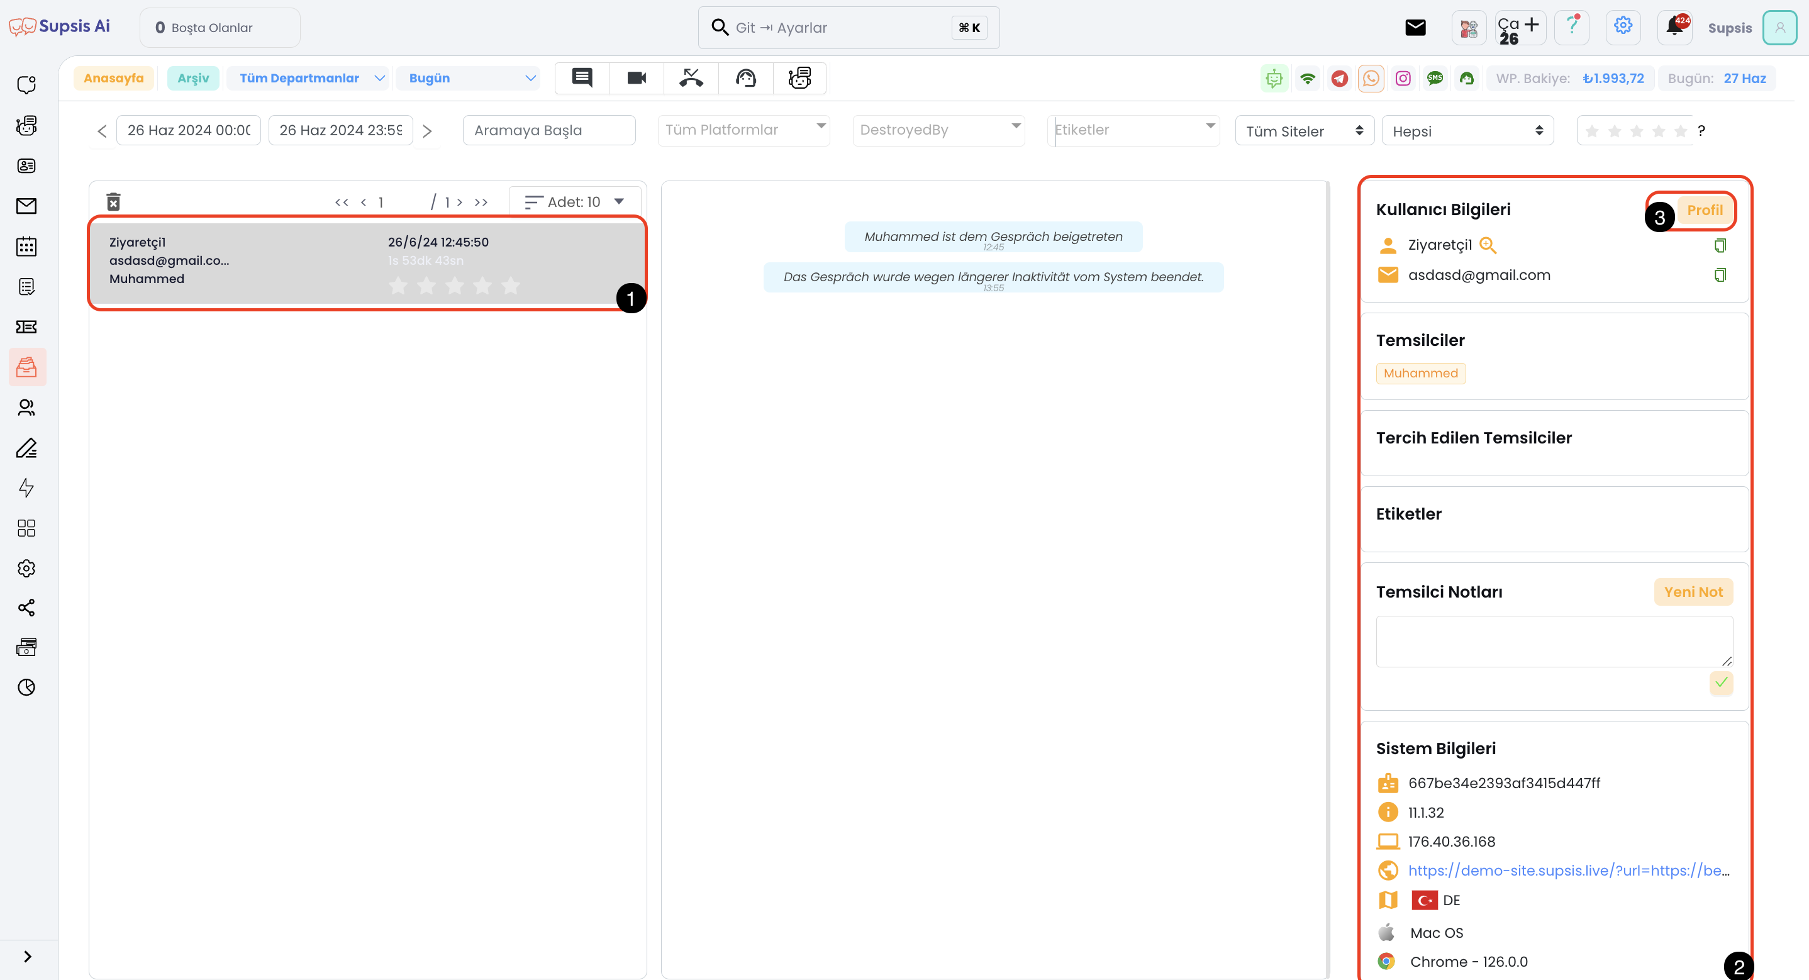The width and height of the screenshot is (1809, 980).
Task: Open the Adet: 10 page size dropdown
Action: (x=574, y=202)
